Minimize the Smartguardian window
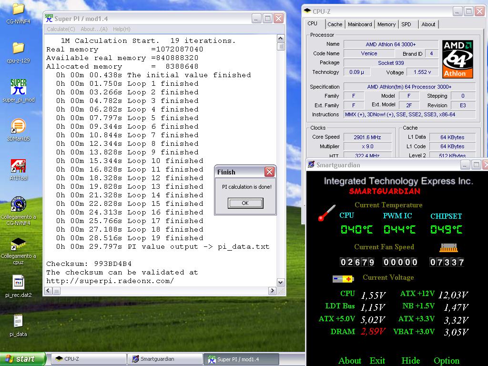 pos(465,165)
